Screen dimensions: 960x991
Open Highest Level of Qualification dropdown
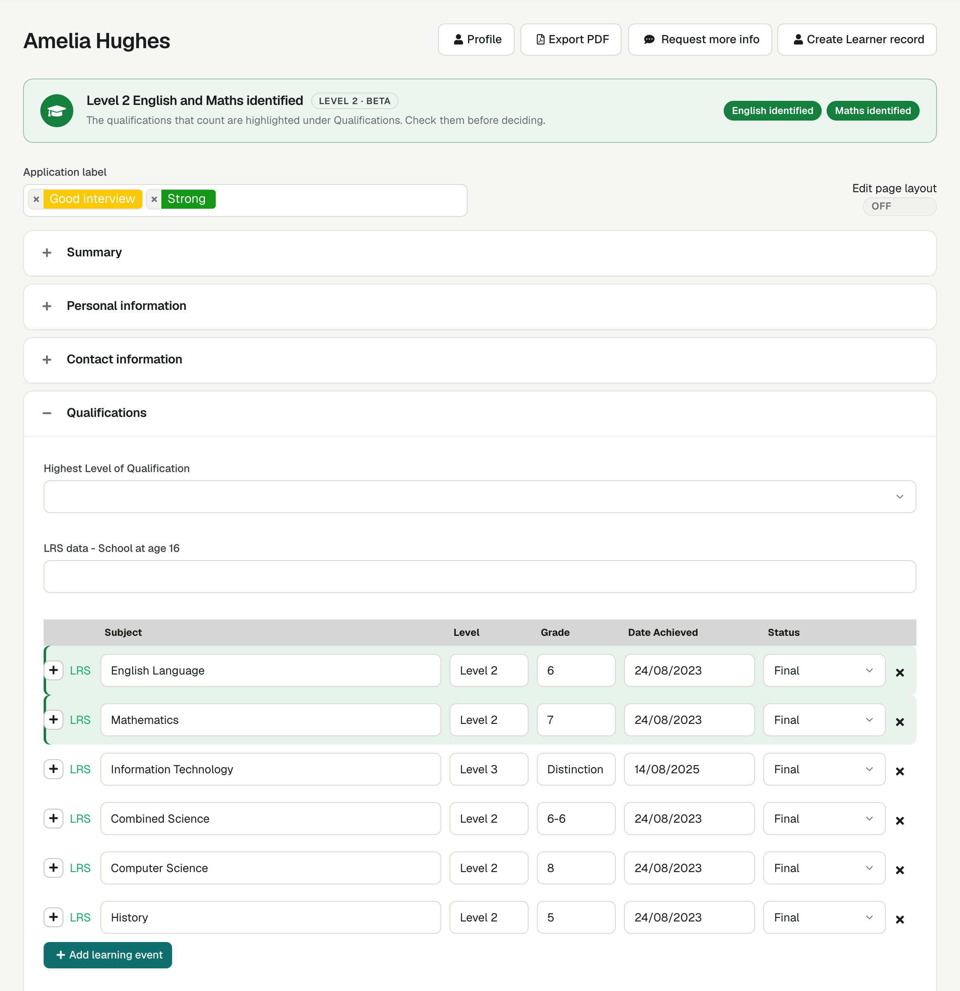[x=480, y=496]
